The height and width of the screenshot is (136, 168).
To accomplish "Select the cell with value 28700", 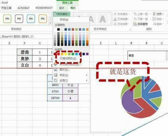I will (55, 98).
